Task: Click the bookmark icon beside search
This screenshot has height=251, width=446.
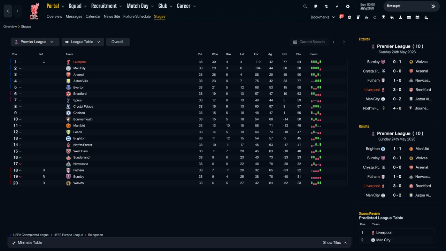Action: coord(316,6)
